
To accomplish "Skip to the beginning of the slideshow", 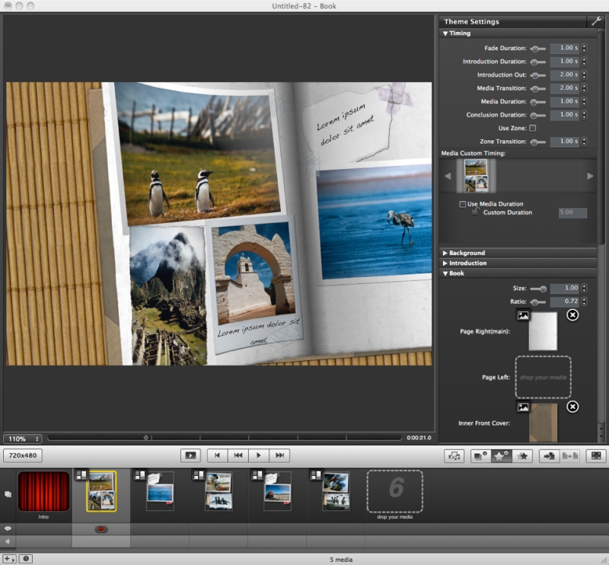I will click(x=217, y=455).
